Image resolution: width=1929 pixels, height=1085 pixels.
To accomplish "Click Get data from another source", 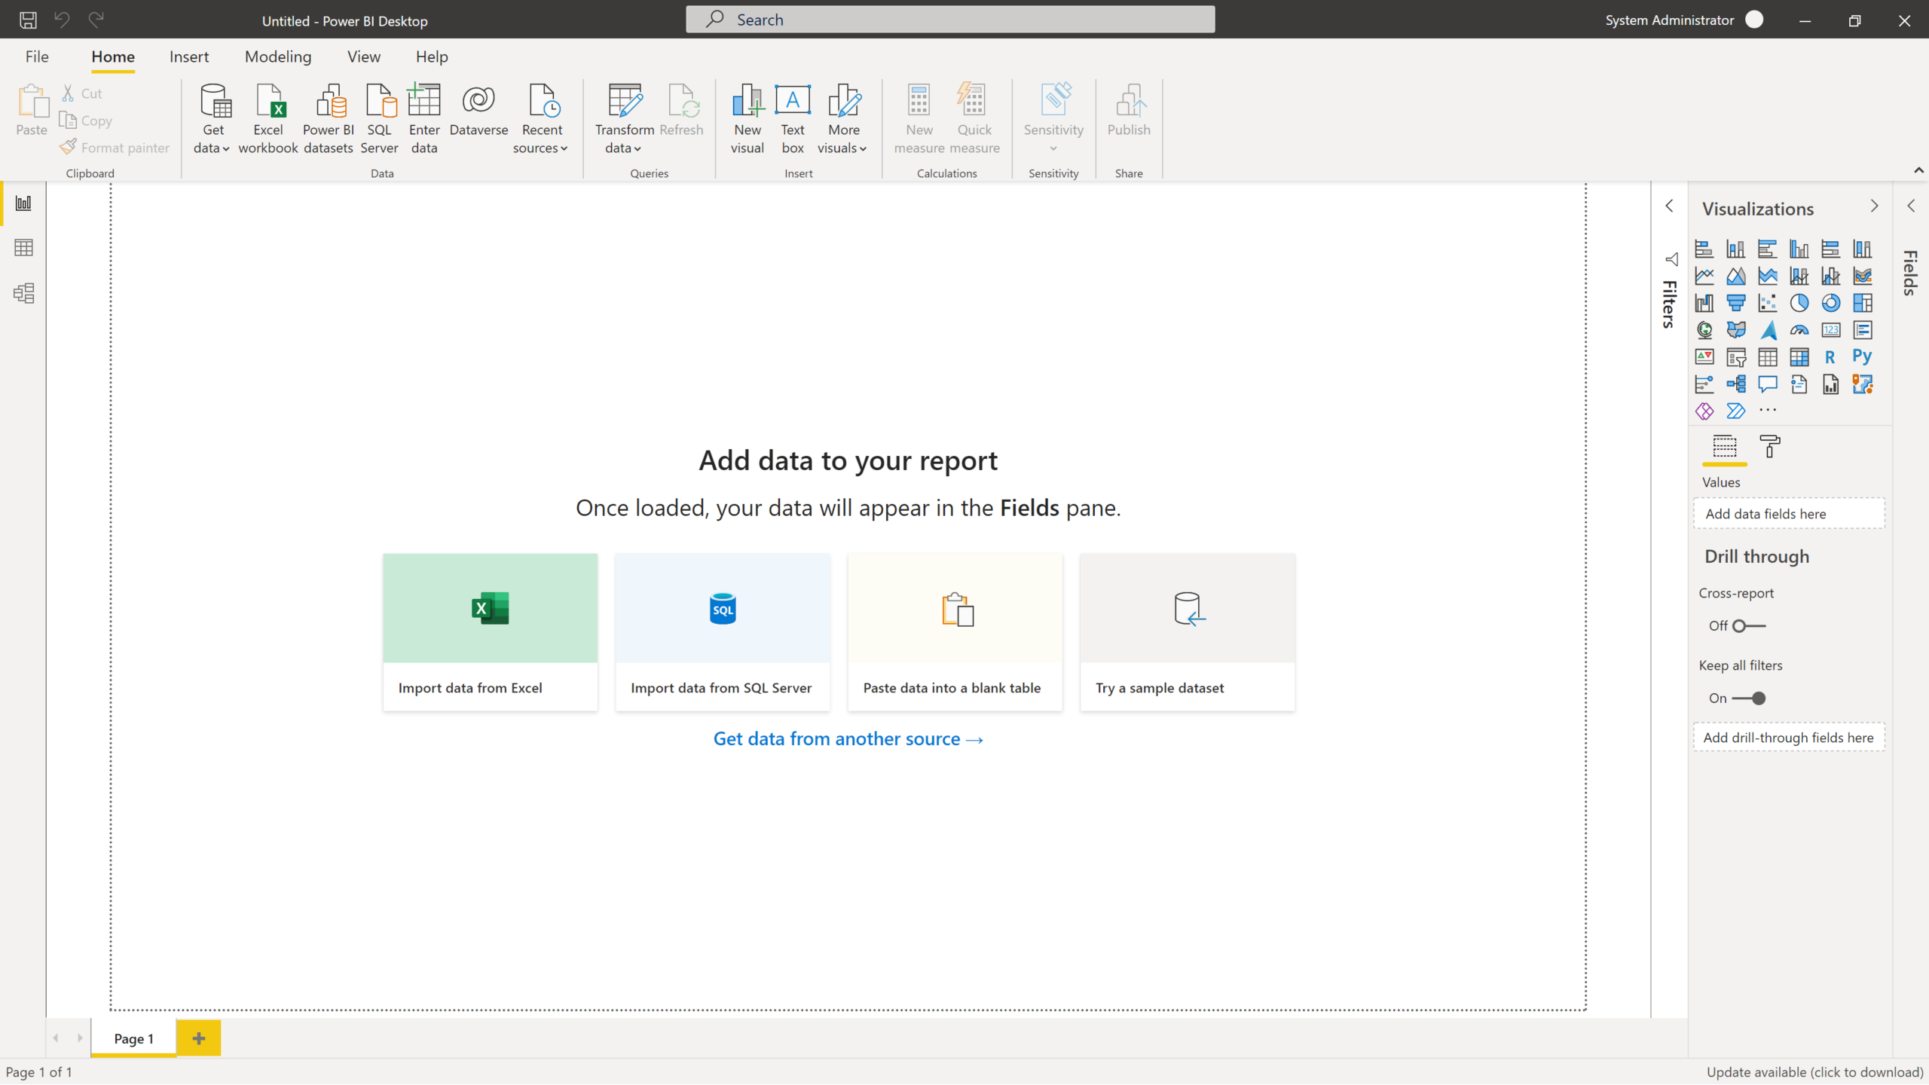I will (x=848, y=738).
